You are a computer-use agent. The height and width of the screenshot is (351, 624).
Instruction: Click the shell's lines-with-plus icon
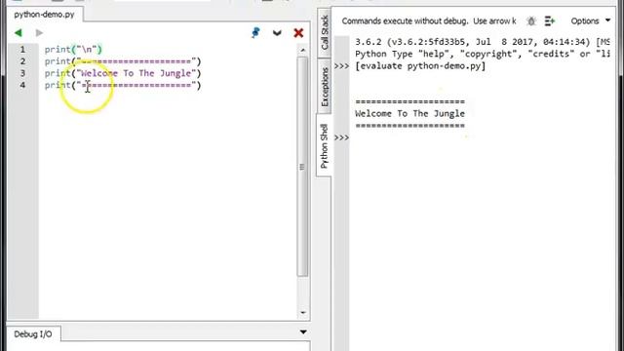coord(550,21)
